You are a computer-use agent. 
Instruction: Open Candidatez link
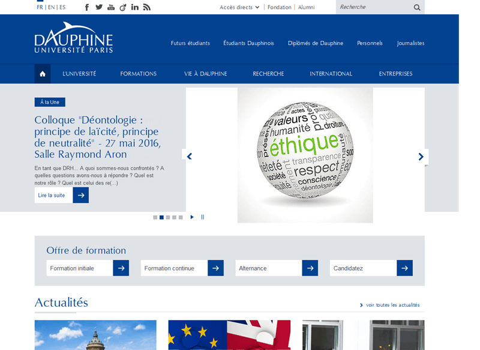pos(364,268)
